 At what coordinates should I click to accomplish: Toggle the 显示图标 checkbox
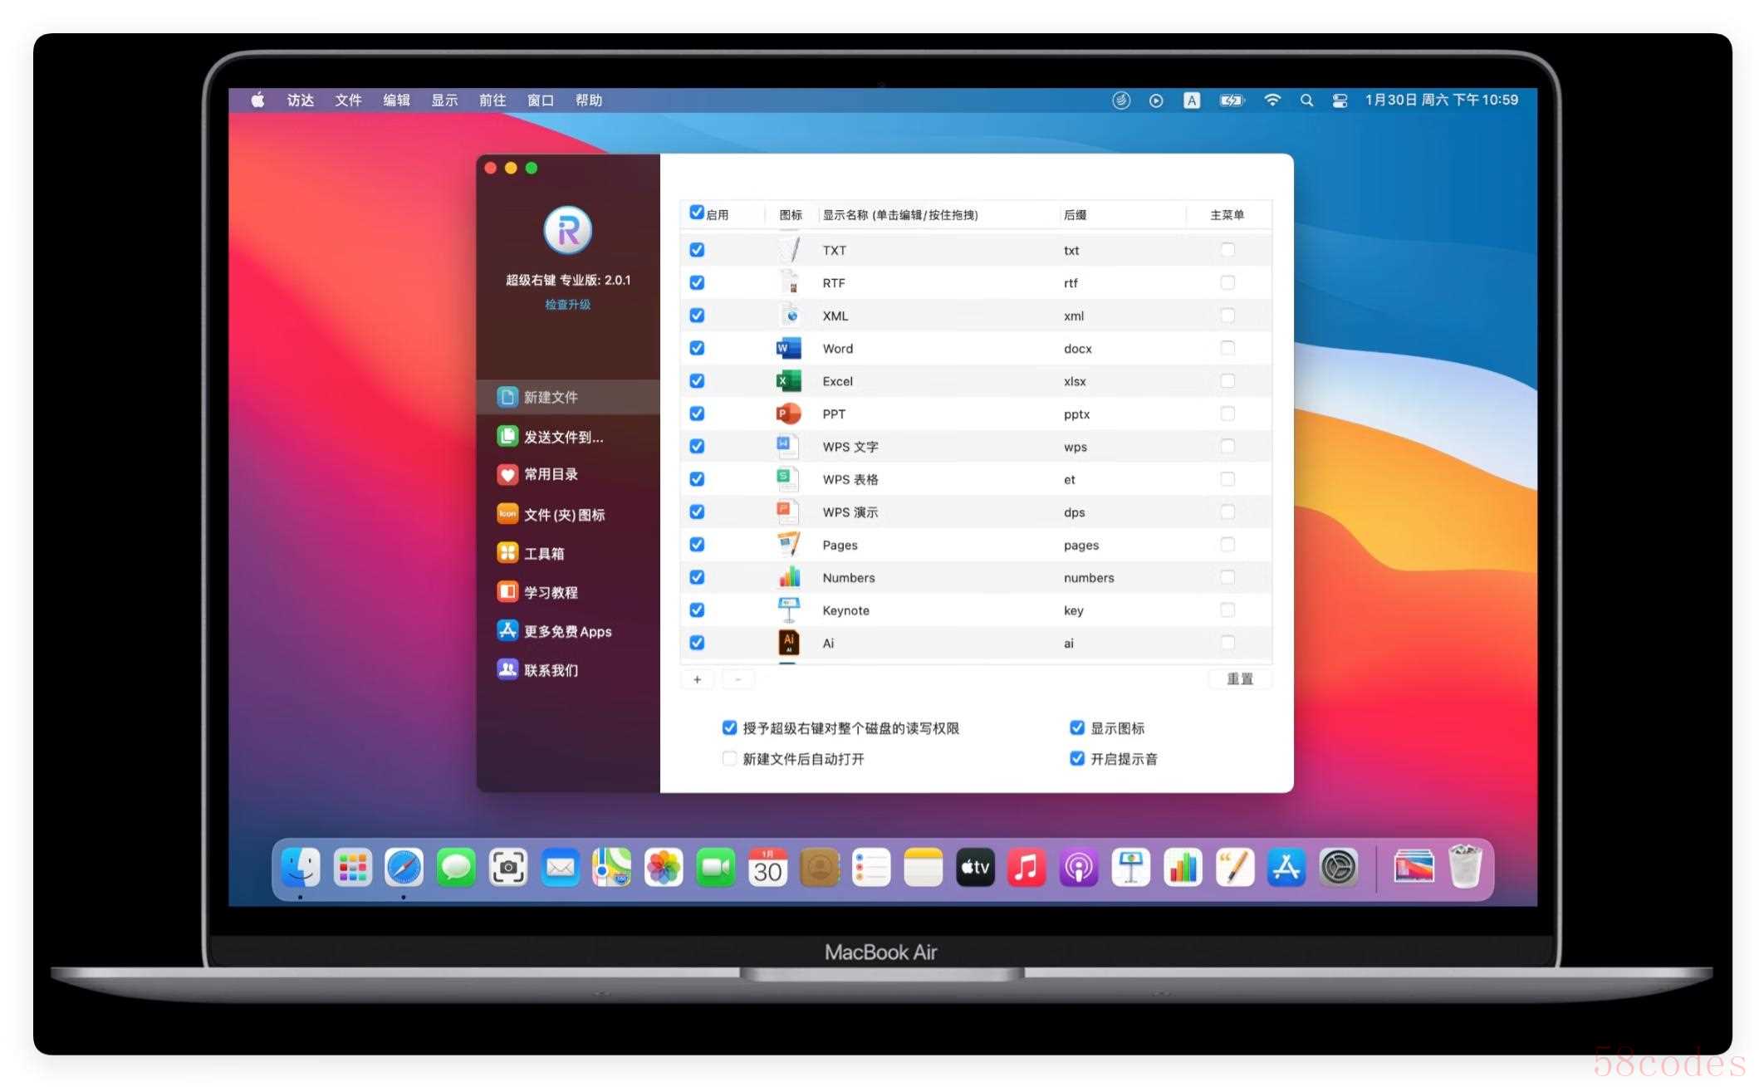(x=1077, y=727)
